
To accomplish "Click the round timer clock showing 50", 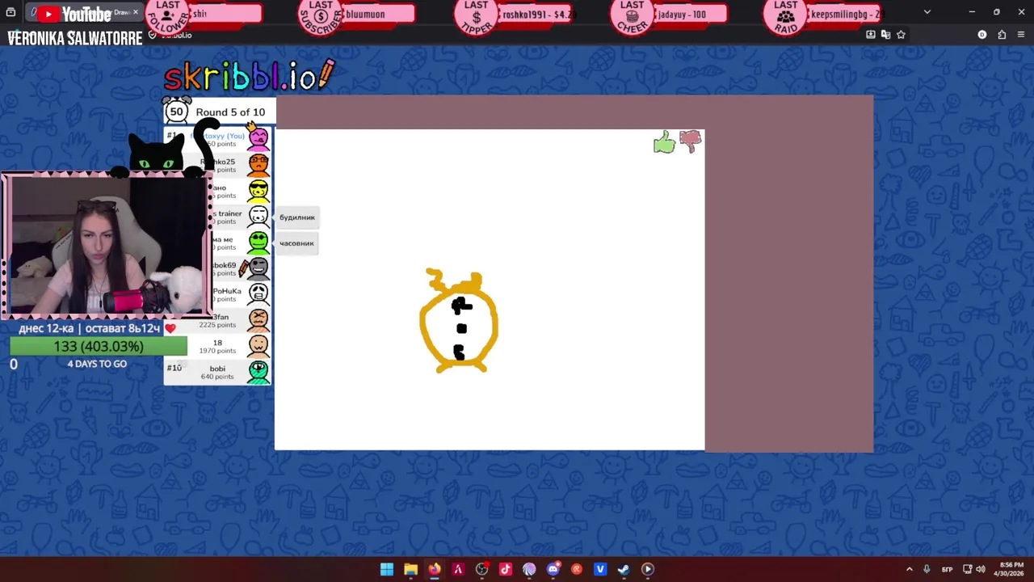I will coord(177,112).
